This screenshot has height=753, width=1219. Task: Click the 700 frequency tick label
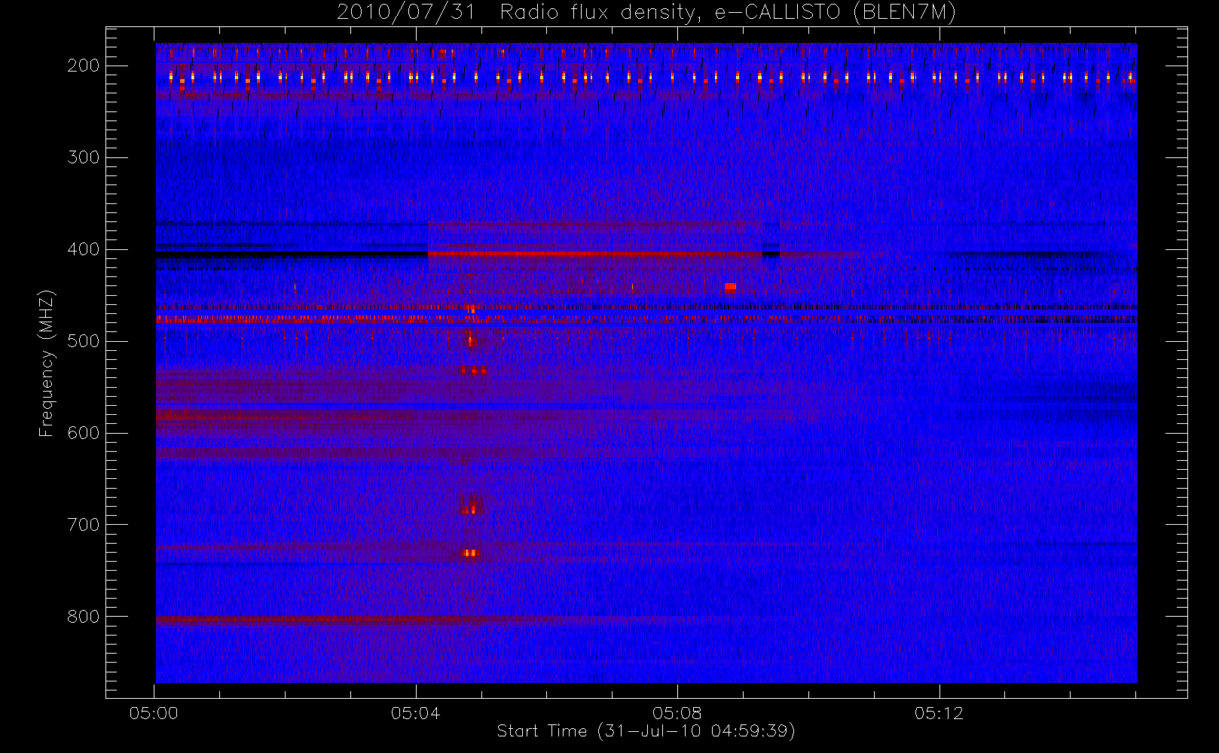coord(84,525)
